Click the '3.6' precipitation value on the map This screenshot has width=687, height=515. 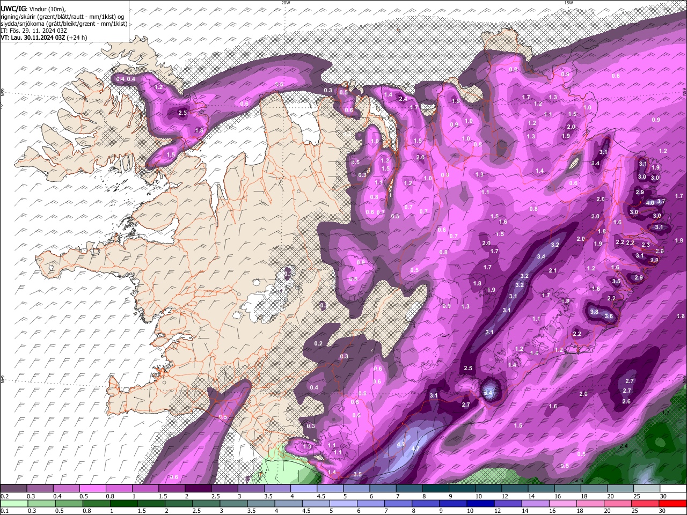tap(609, 317)
